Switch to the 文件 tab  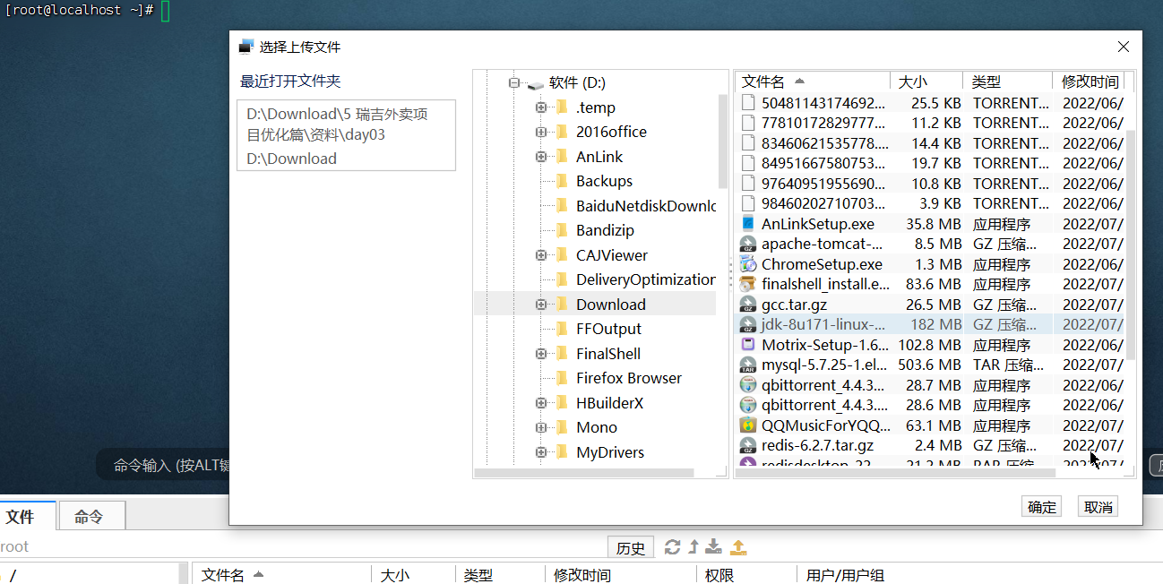pos(24,517)
